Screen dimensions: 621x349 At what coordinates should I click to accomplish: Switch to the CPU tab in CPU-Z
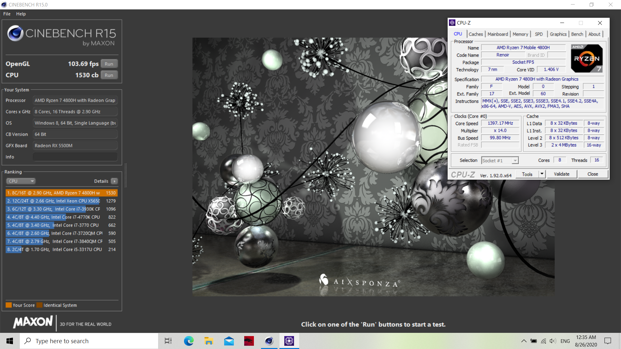[458, 34]
